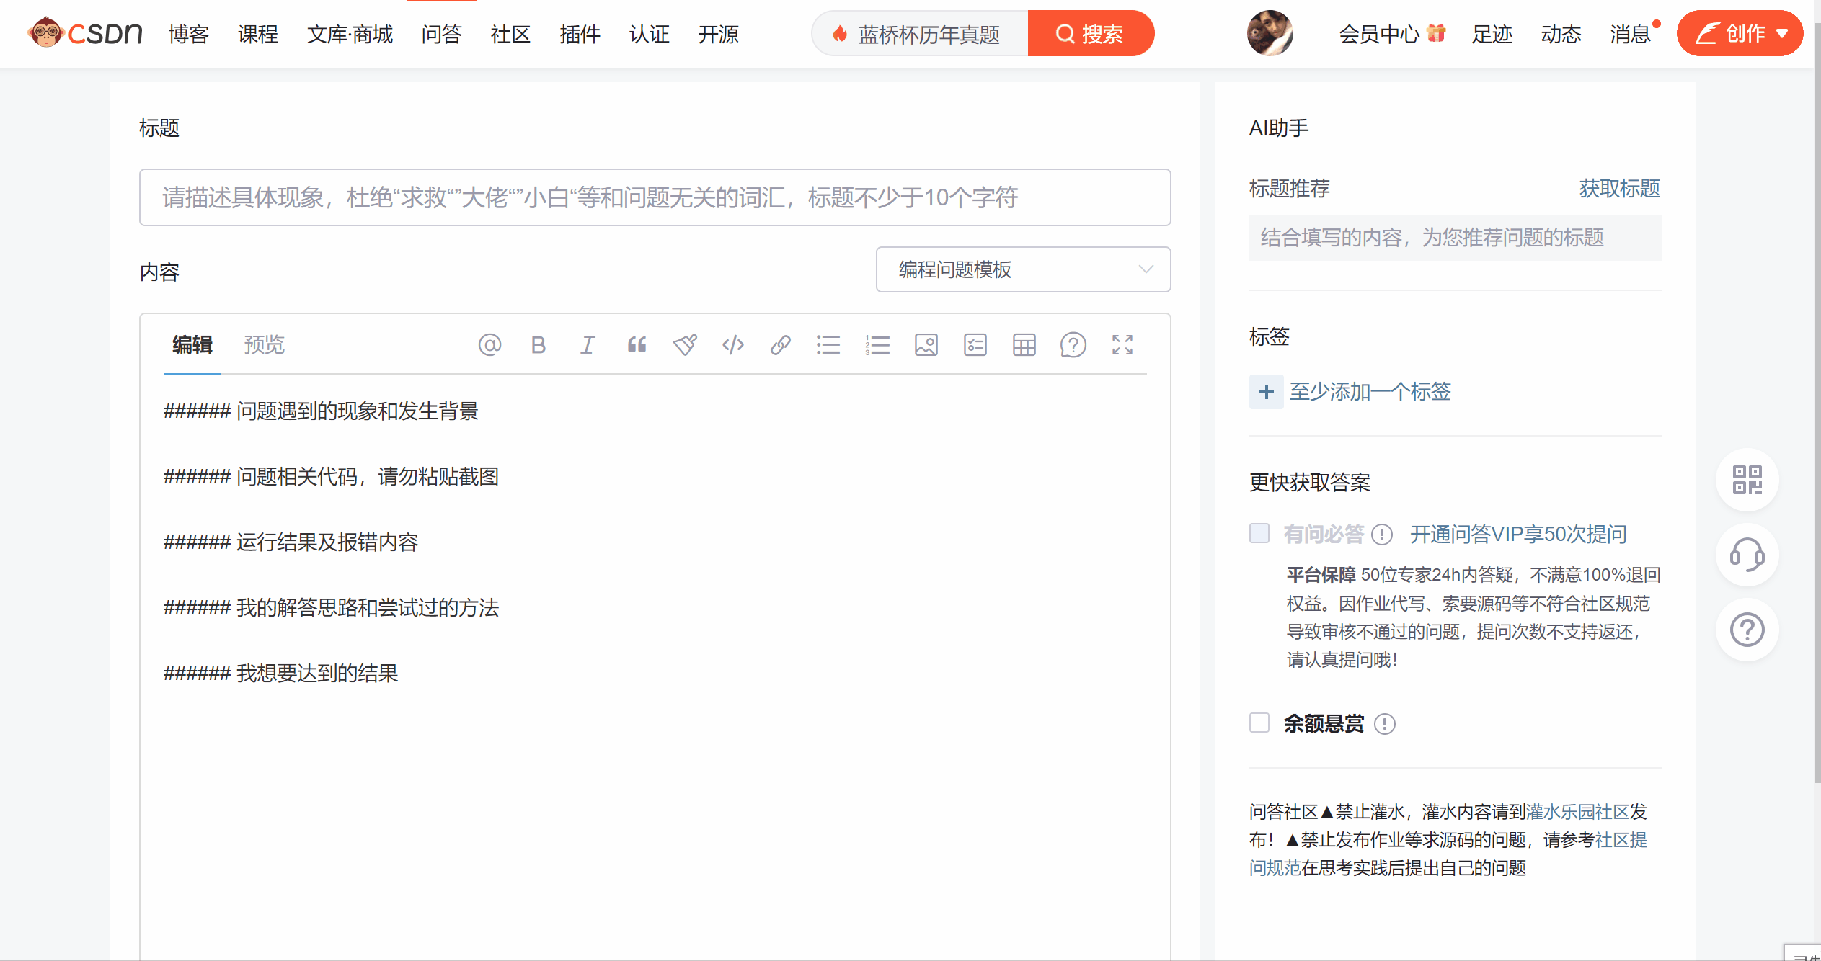Expand the 创作 dropdown arrow
Viewport: 1821px width, 961px height.
pyautogui.click(x=1782, y=34)
